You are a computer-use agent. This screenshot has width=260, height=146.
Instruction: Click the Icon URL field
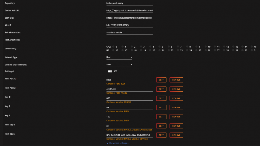129,18
